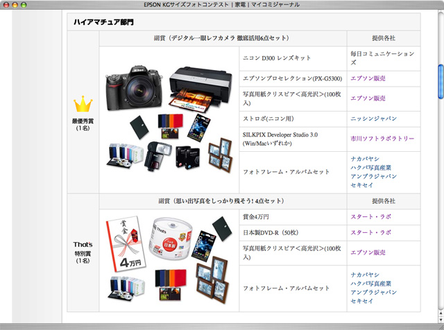Viewport: 444px width, 330px height.
Task: Open アンブラジャパン link in 最優秀賞 section
Action: pos(373,176)
